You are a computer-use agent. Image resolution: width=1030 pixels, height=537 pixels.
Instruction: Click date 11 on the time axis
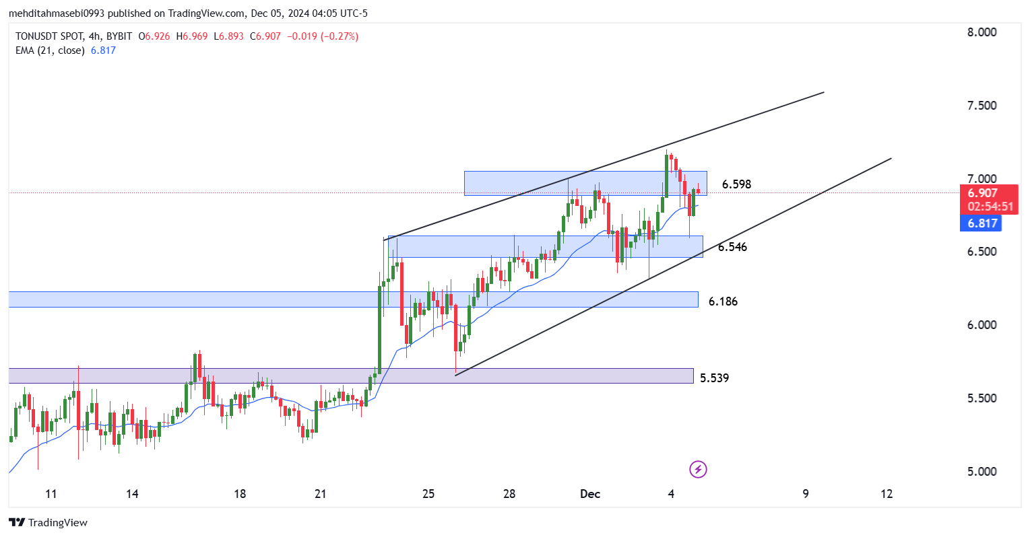pos(51,494)
